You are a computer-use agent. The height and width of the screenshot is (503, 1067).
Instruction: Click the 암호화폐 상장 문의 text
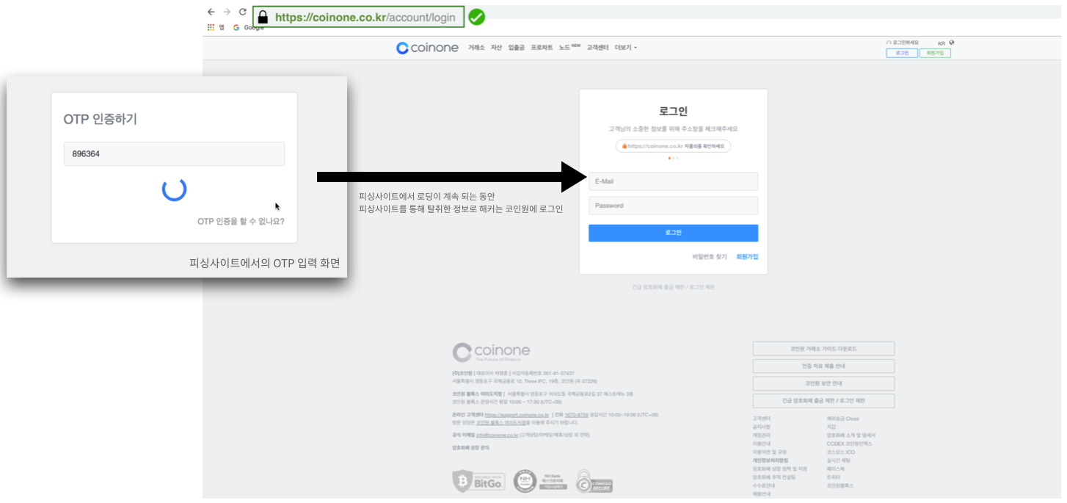coord(470,447)
